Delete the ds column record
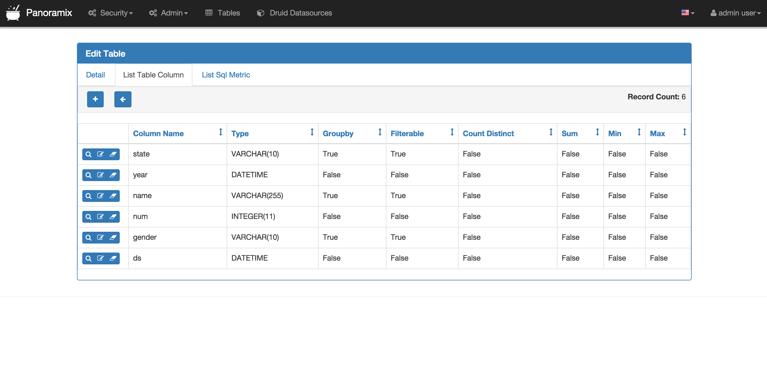This screenshot has width=767, height=369. pos(113,258)
